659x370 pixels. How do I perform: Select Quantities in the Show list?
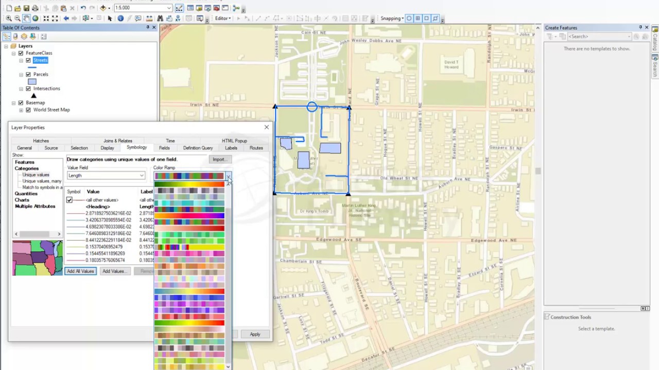pyautogui.click(x=26, y=194)
